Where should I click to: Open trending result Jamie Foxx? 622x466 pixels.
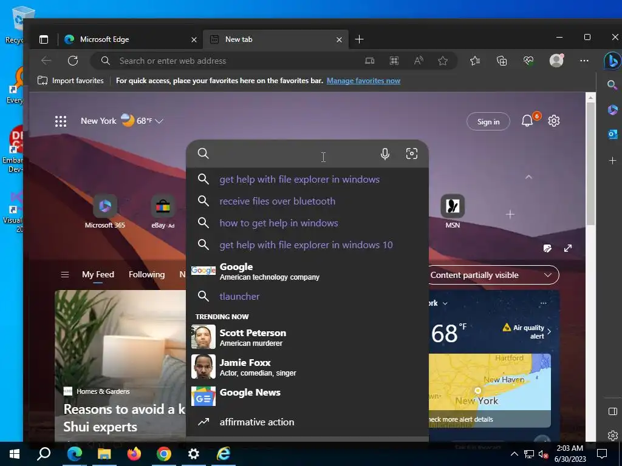(x=307, y=367)
